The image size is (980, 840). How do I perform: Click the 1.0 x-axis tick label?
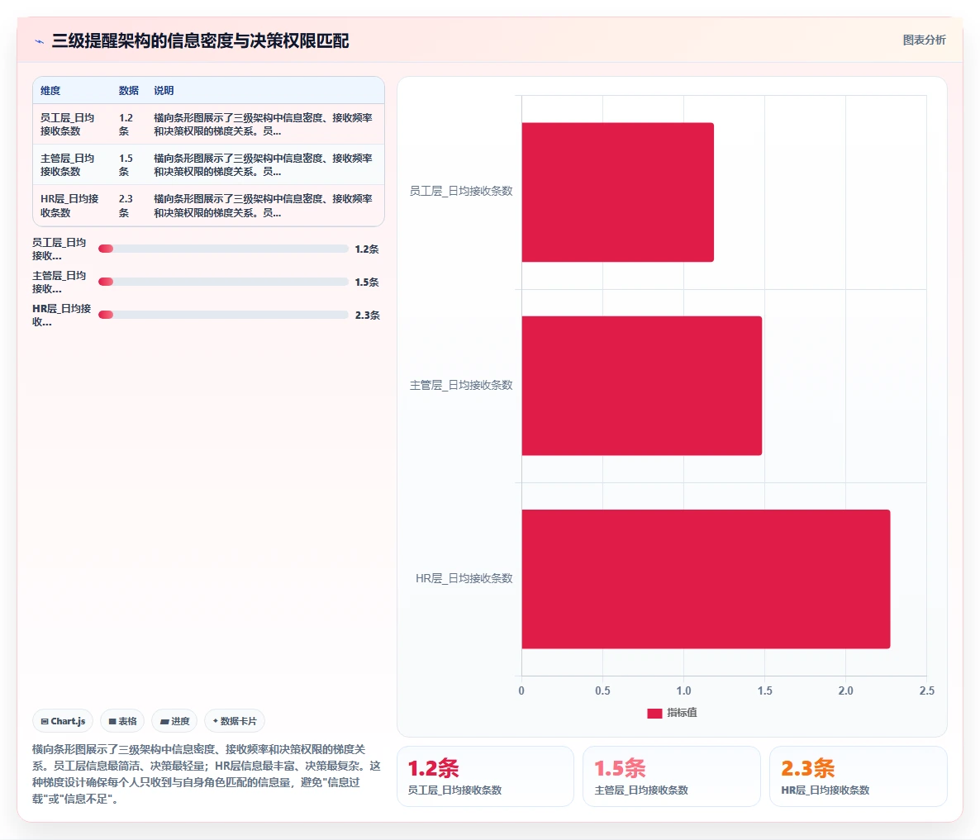pyautogui.click(x=683, y=691)
